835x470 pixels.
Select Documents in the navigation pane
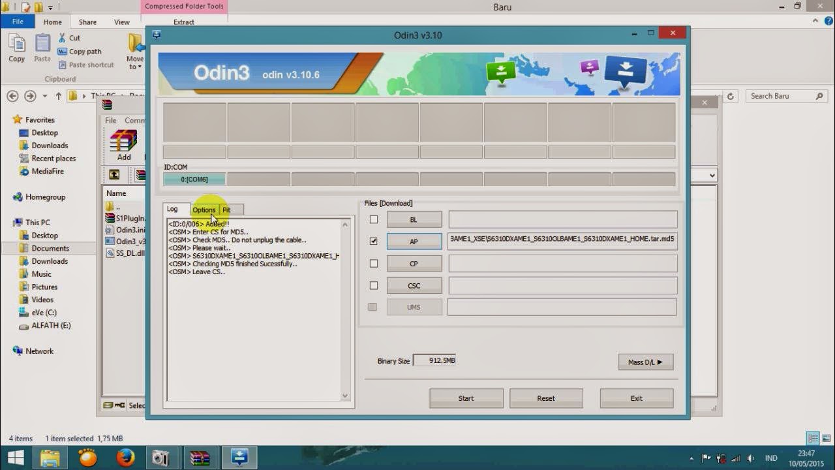(50, 248)
